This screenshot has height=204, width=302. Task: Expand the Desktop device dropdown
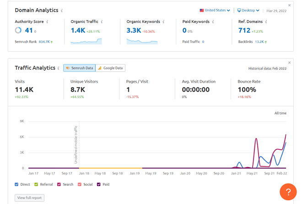pos(248,10)
